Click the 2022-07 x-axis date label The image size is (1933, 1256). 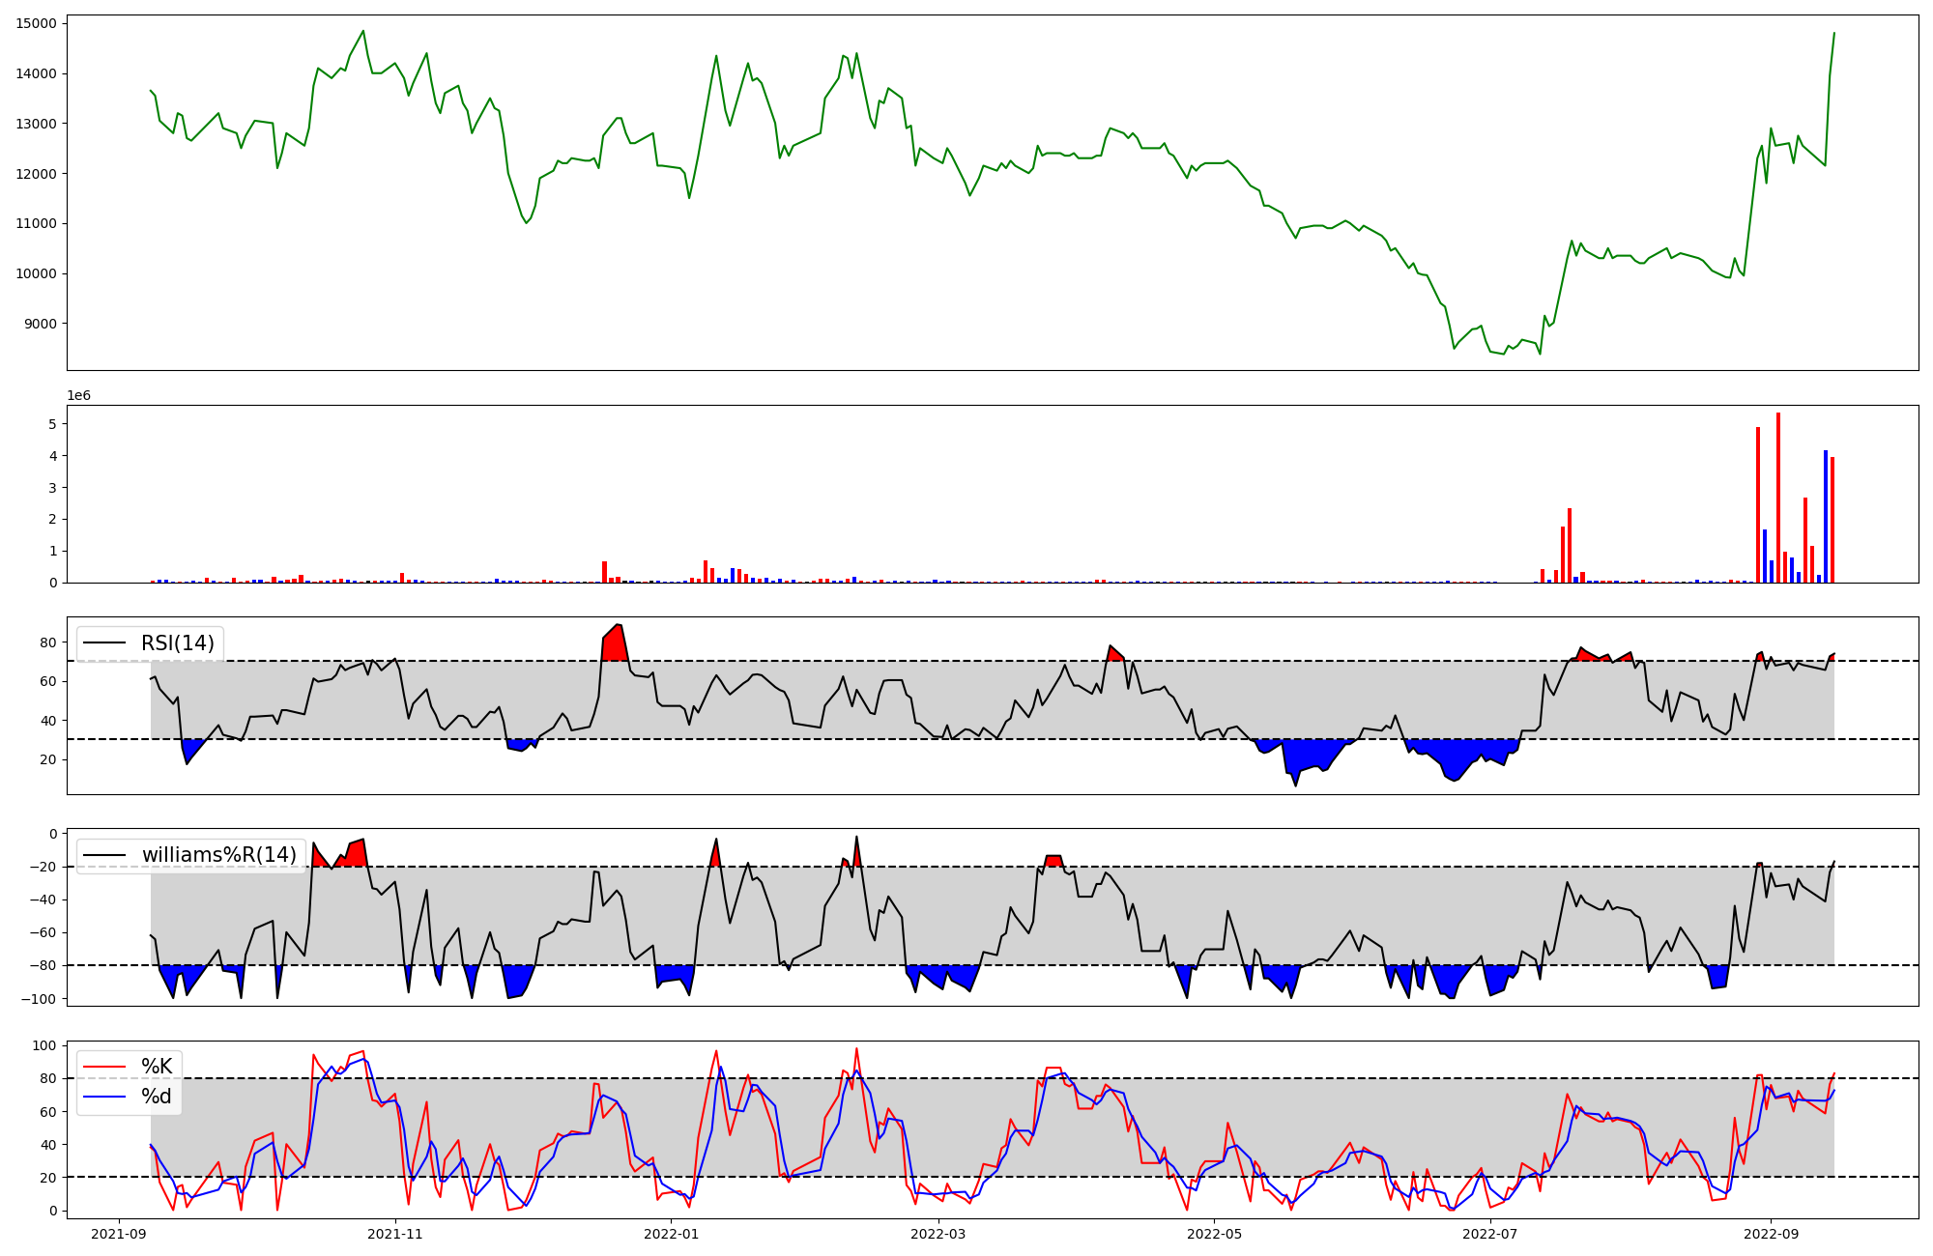point(1490,1234)
